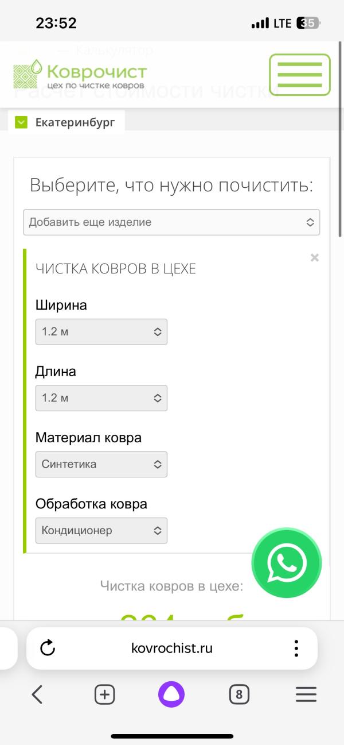Tap the Коврочист logo
The width and height of the screenshot is (344, 745).
[80, 75]
